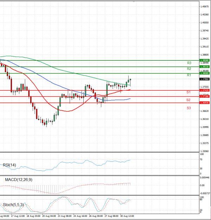Screen dimensions: 211x220
Task: Click the 27 Aug 08:00 time label
Action: (x=111, y=216)
